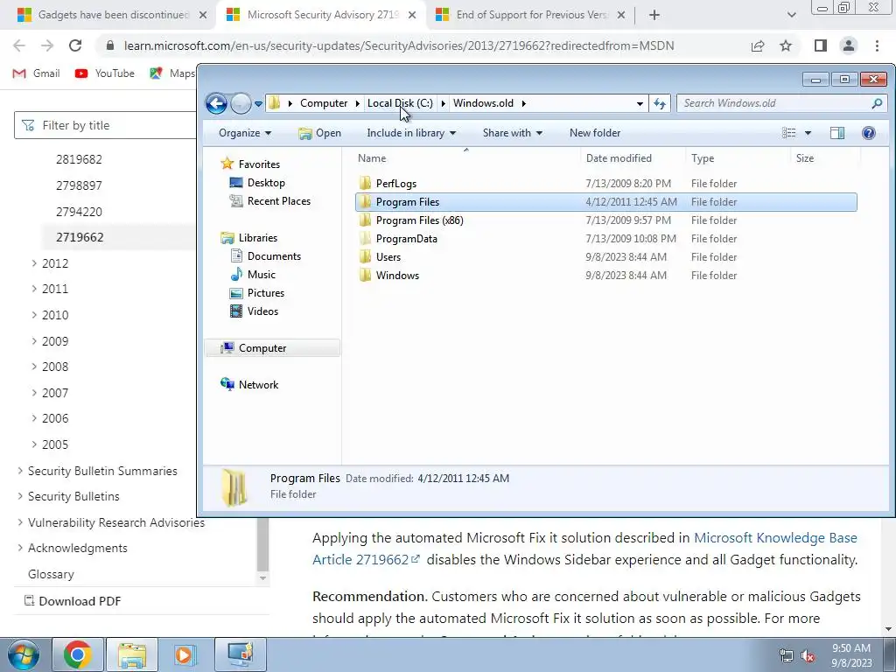Click Windows.old breadcrumb segment
The height and width of the screenshot is (672, 896).
[x=483, y=103]
